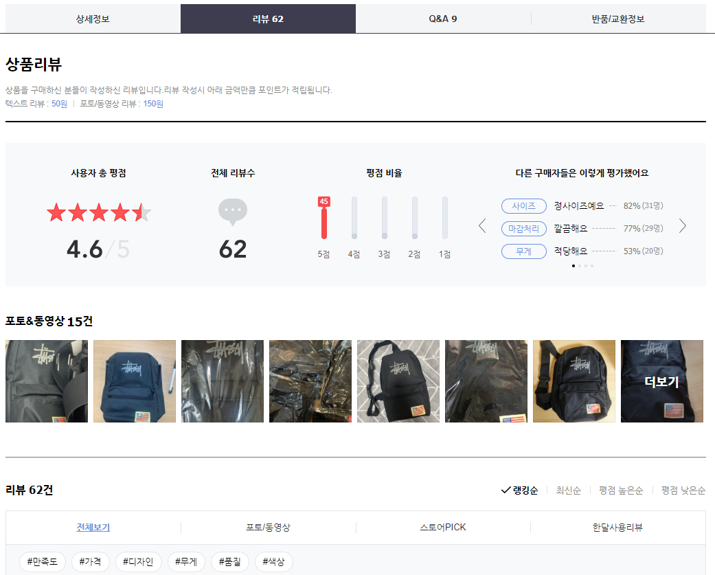This screenshot has height=575, width=715.
Task: Click the 사이즈 category pill
Action: click(523, 206)
